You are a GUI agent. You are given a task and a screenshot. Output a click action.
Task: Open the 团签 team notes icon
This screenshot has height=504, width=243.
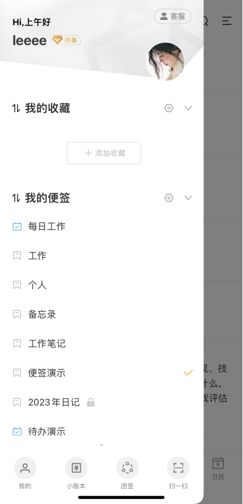127,468
